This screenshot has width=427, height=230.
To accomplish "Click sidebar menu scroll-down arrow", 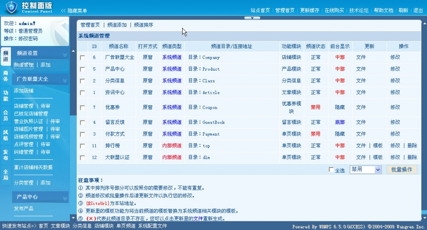I will (x=73, y=218).
